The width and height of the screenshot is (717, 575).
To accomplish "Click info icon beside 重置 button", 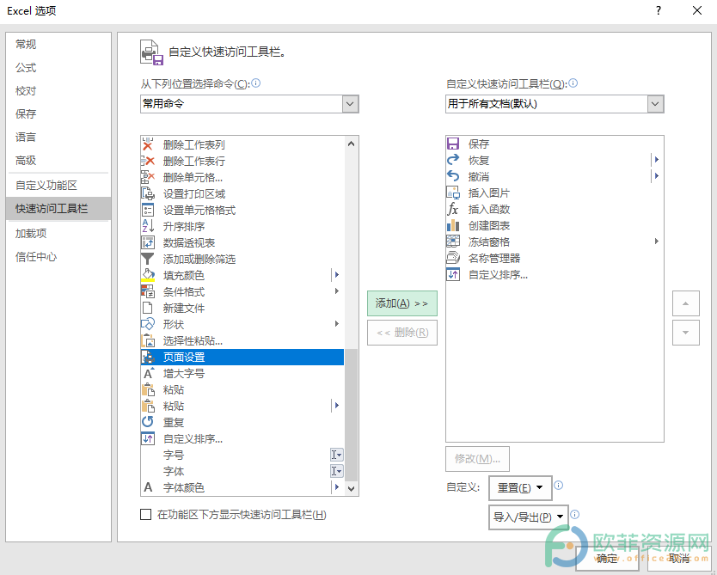I will [x=559, y=486].
